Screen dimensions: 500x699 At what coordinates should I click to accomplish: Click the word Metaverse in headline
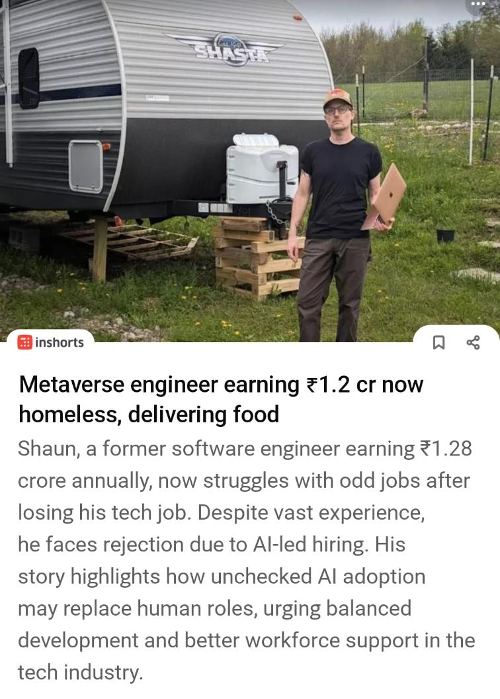coord(71,385)
